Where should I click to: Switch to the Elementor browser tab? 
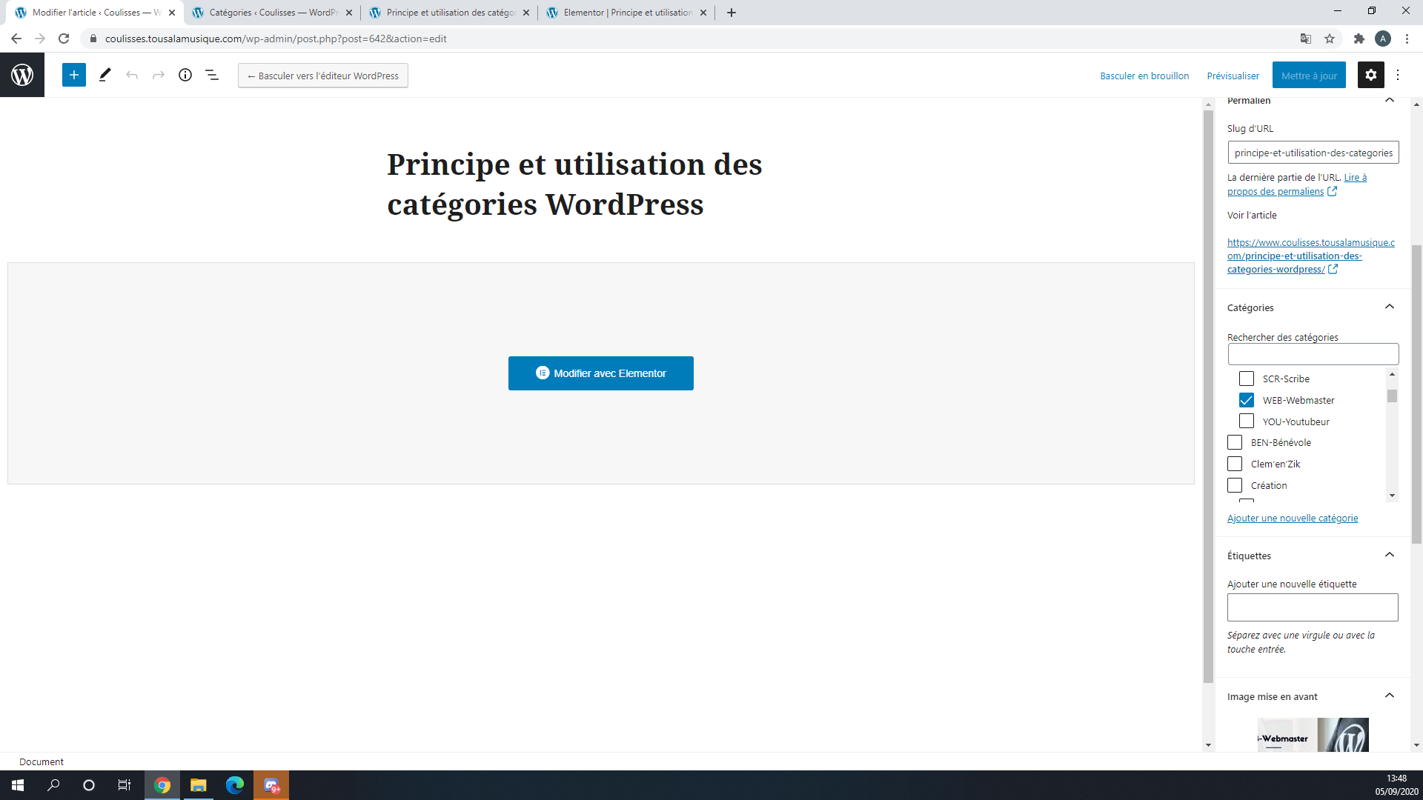click(626, 13)
